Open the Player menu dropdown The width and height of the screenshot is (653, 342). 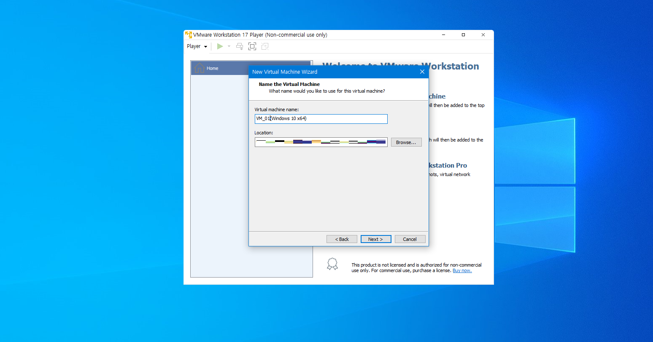click(x=197, y=46)
